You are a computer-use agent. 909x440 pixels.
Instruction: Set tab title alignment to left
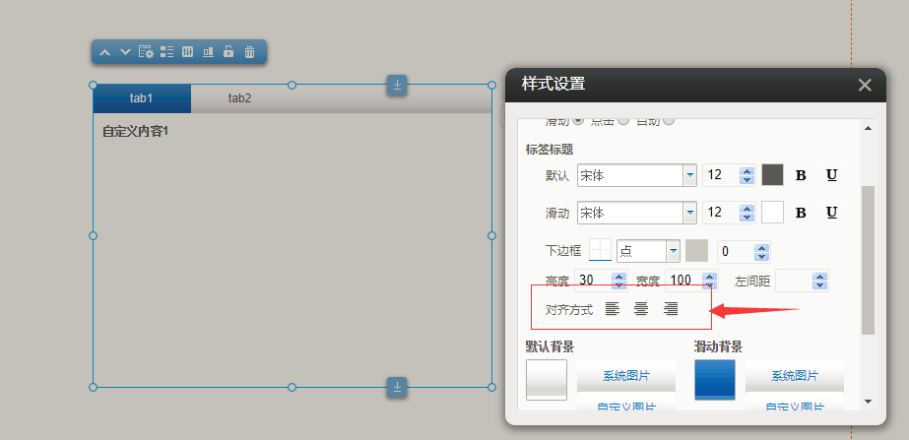613,309
